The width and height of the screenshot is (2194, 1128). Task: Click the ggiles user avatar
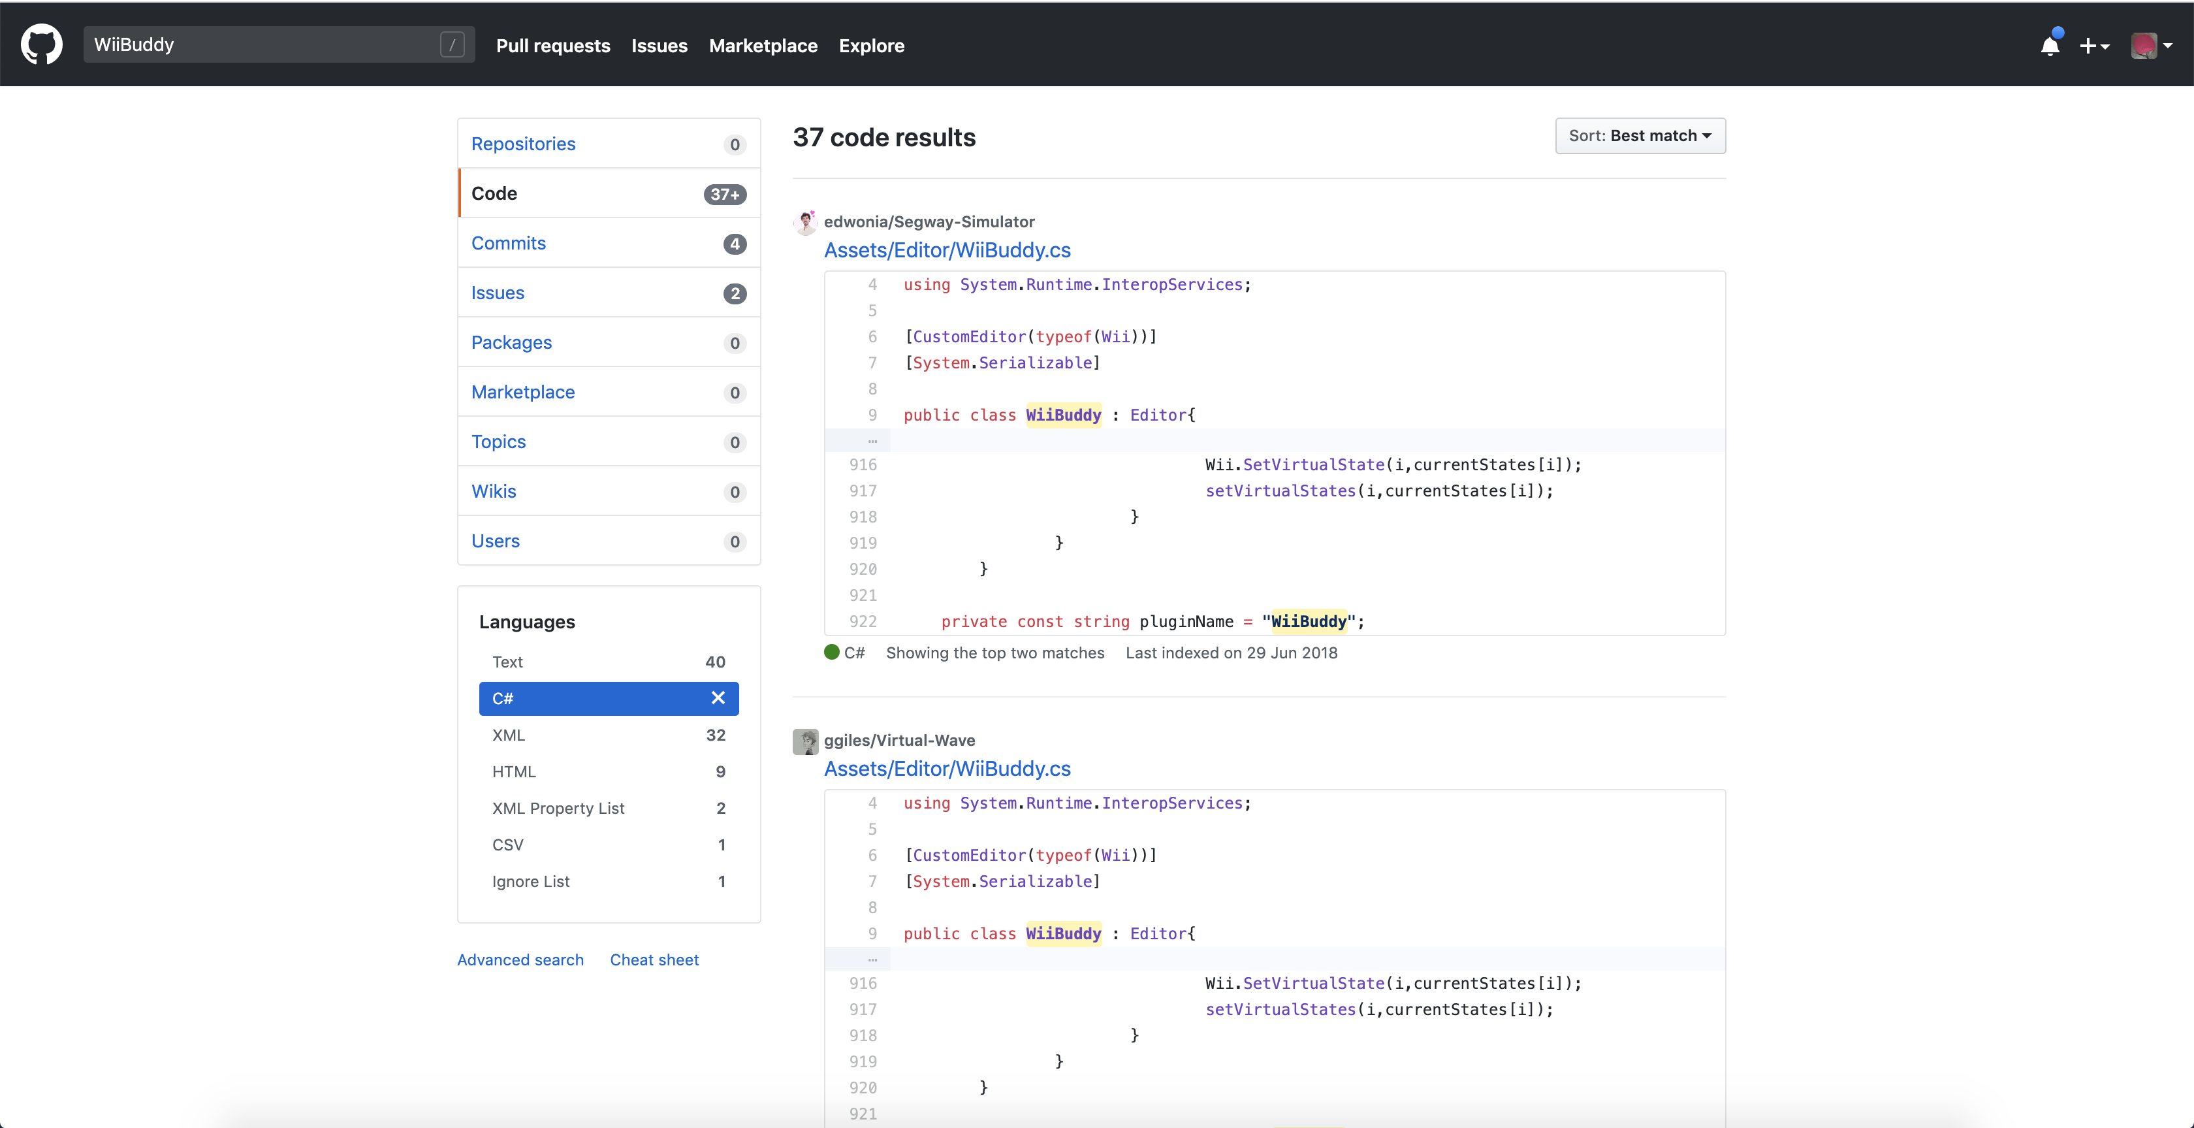click(x=806, y=741)
